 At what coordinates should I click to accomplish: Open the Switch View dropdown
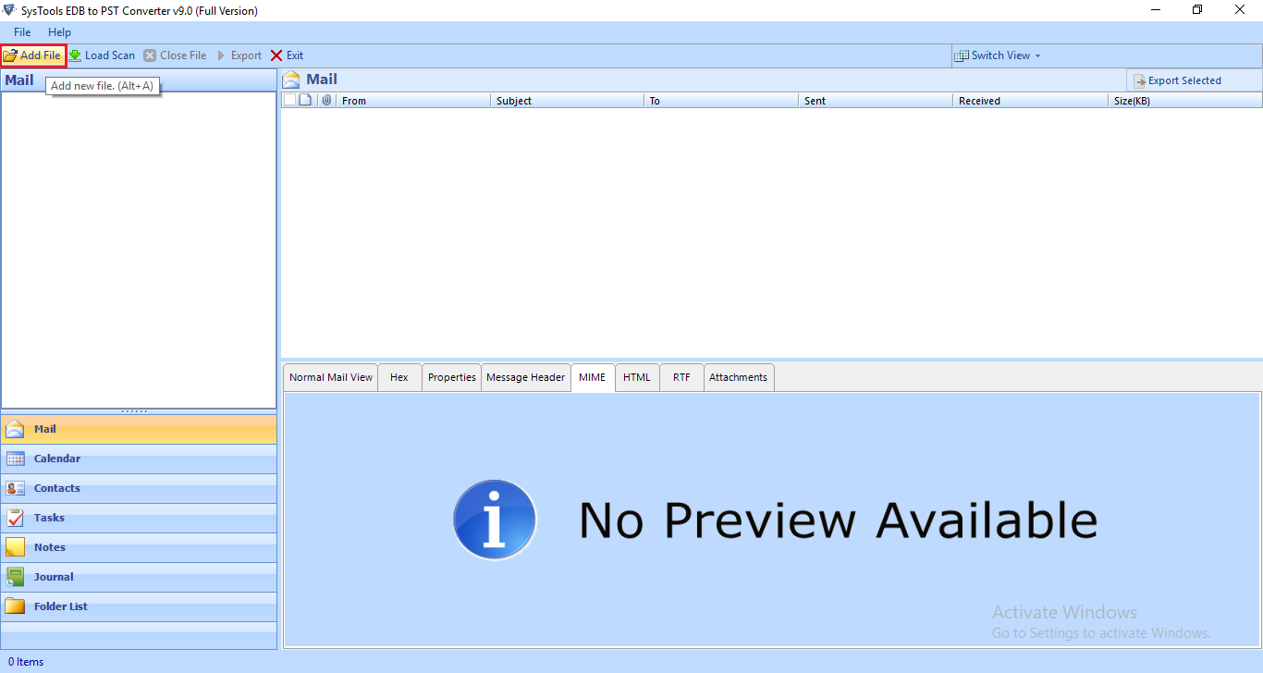998,55
